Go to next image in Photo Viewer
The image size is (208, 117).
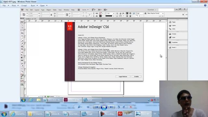coord(111,107)
